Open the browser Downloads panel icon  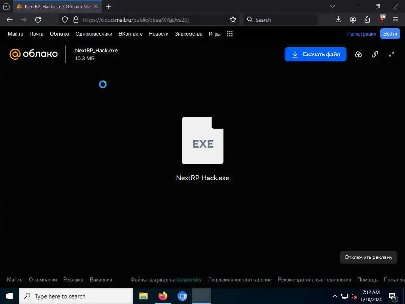tap(339, 20)
